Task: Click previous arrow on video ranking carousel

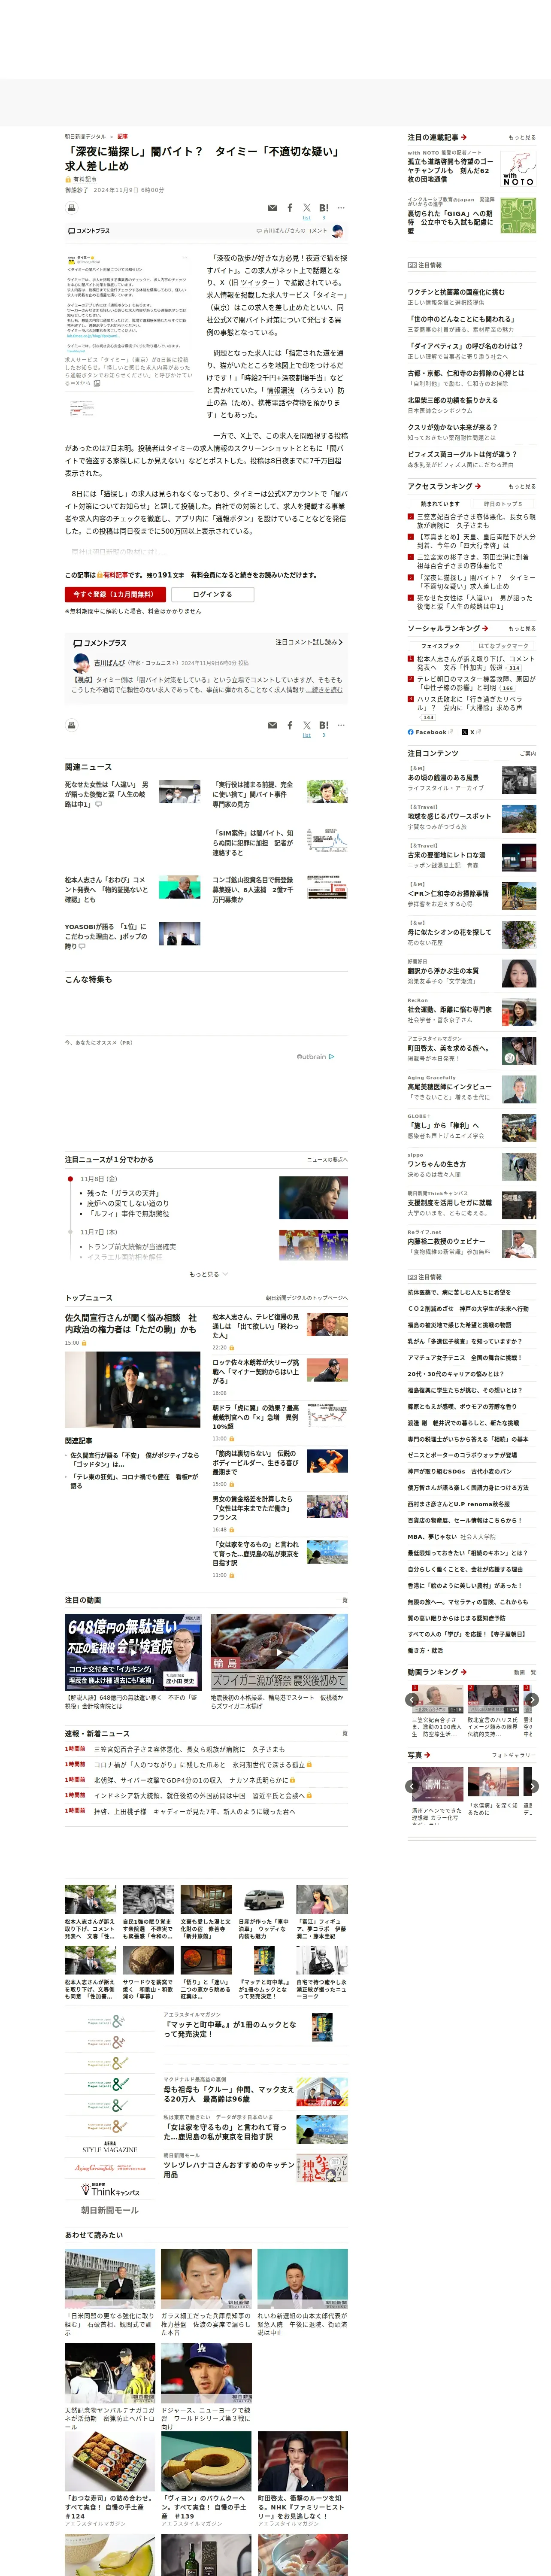Action: coord(412,1700)
